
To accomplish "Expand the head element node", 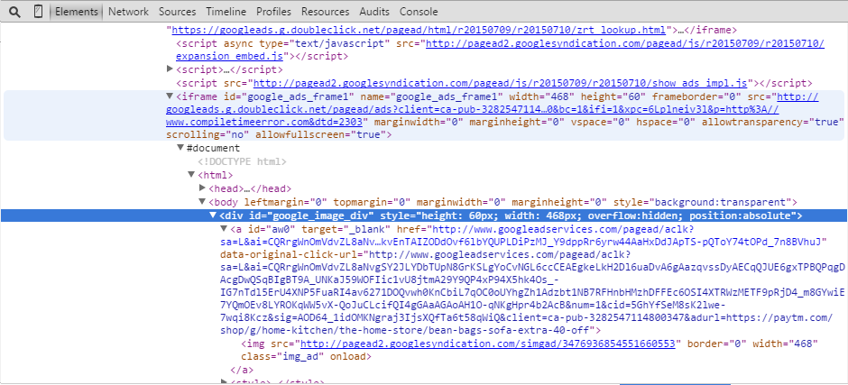I will (x=202, y=188).
